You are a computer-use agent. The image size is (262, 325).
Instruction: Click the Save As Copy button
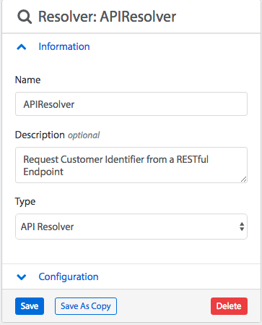coord(86,306)
